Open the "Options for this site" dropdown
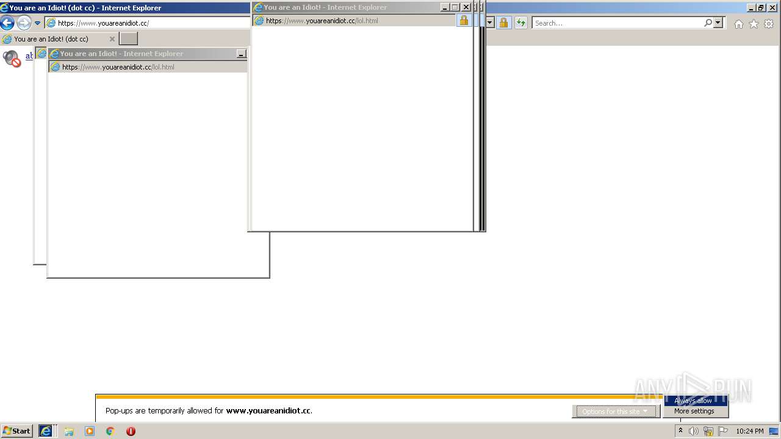The height and width of the screenshot is (439, 781). click(x=616, y=412)
